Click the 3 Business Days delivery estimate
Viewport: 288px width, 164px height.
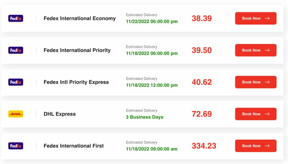tap(144, 117)
